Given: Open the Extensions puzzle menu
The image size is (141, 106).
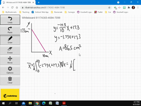Looking at the screenshot, I should click(129, 8).
